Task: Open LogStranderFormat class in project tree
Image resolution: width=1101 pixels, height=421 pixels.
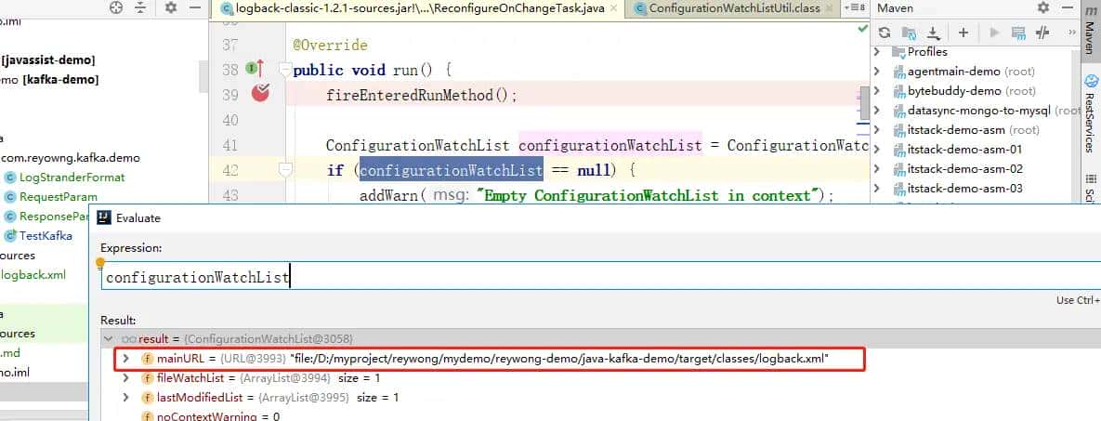Action: click(72, 178)
